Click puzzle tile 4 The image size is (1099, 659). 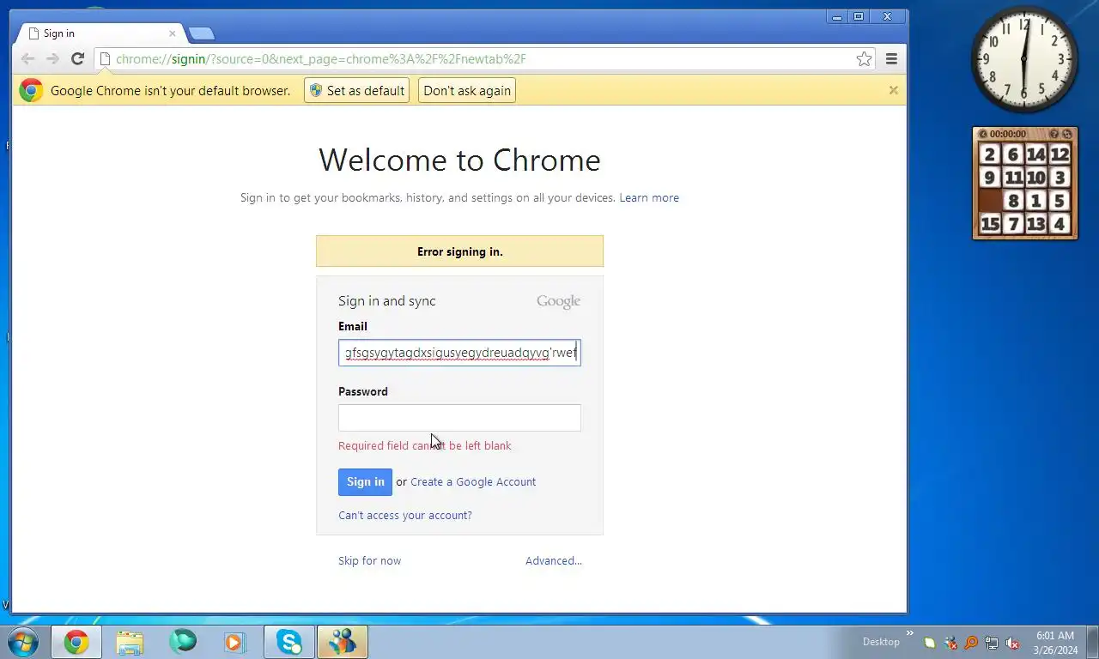tap(1060, 224)
